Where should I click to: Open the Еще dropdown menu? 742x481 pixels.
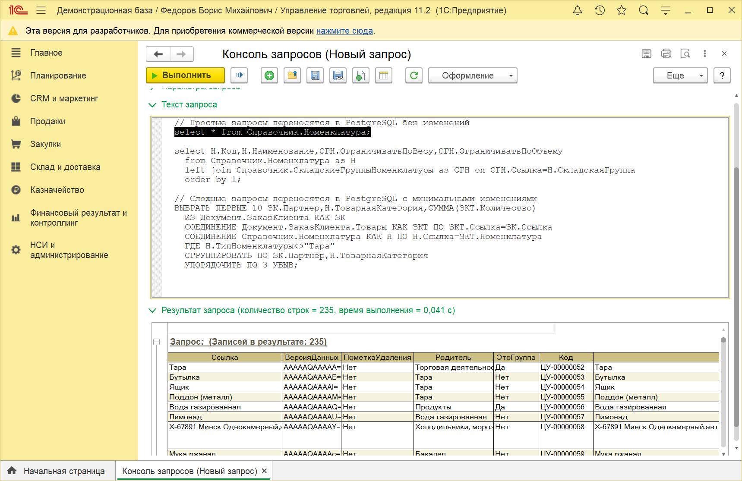tap(680, 75)
